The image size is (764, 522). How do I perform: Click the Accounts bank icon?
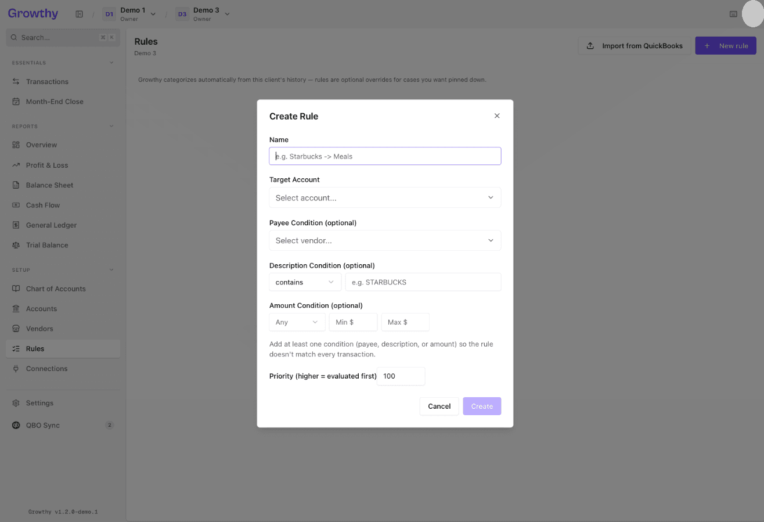pos(16,309)
